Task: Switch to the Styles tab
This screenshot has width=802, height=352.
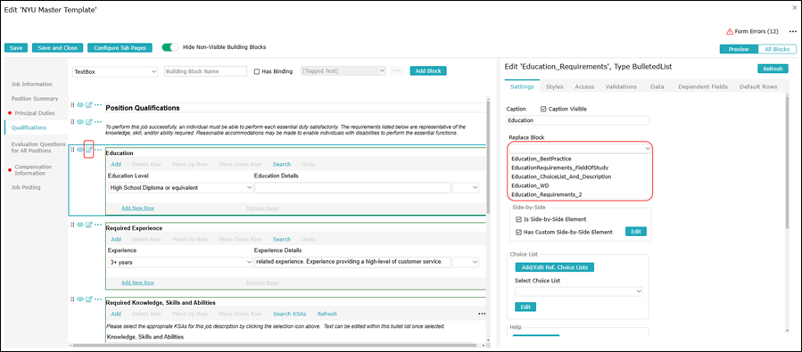Action: click(x=555, y=86)
